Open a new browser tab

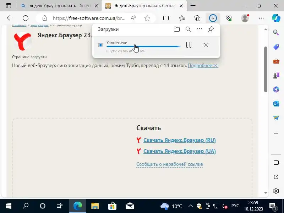tap(193, 6)
